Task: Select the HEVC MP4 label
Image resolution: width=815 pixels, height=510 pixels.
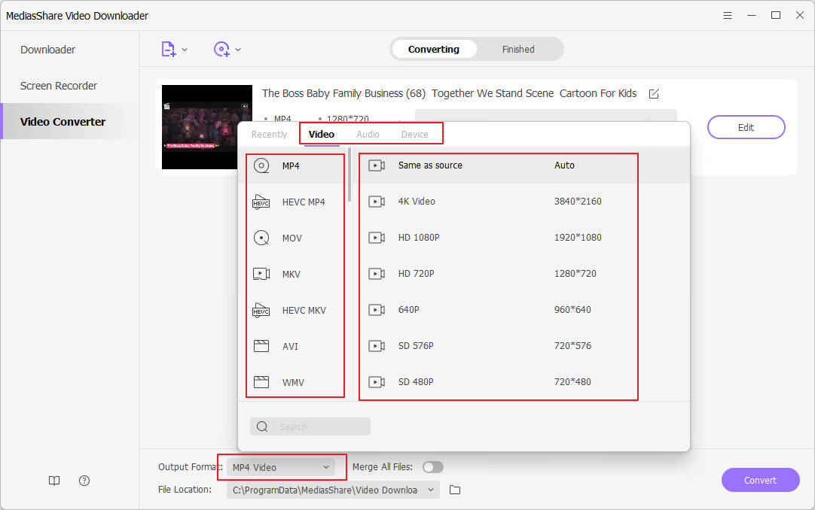Action: [x=304, y=202]
